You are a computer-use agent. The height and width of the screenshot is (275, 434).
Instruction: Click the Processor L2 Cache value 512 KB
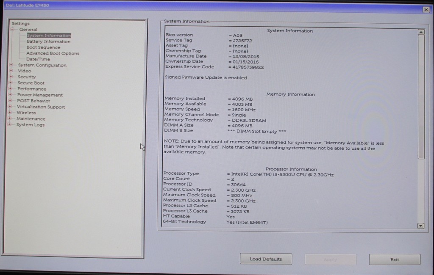click(x=239, y=206)
